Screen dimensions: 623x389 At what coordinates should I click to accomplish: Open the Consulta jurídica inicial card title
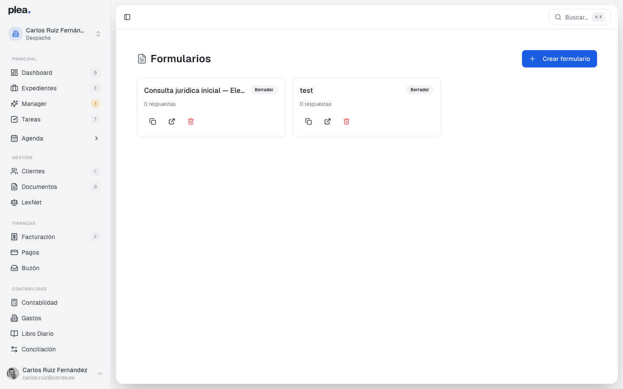(194, 90)
